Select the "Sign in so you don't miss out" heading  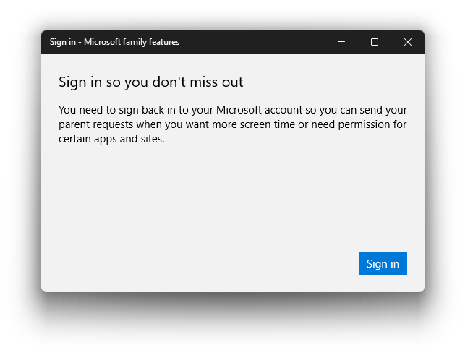point(151,82)
